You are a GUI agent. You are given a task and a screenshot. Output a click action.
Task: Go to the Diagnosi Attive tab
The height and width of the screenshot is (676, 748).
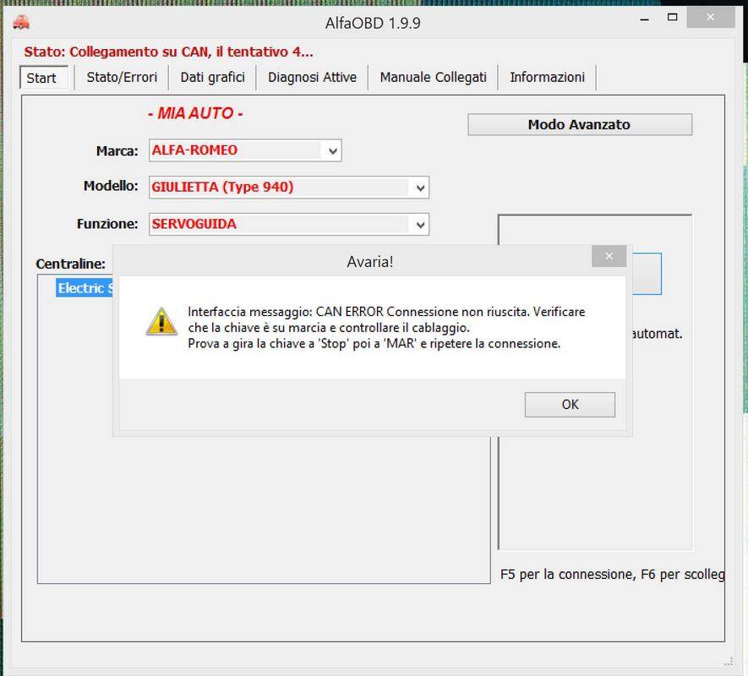312,77
